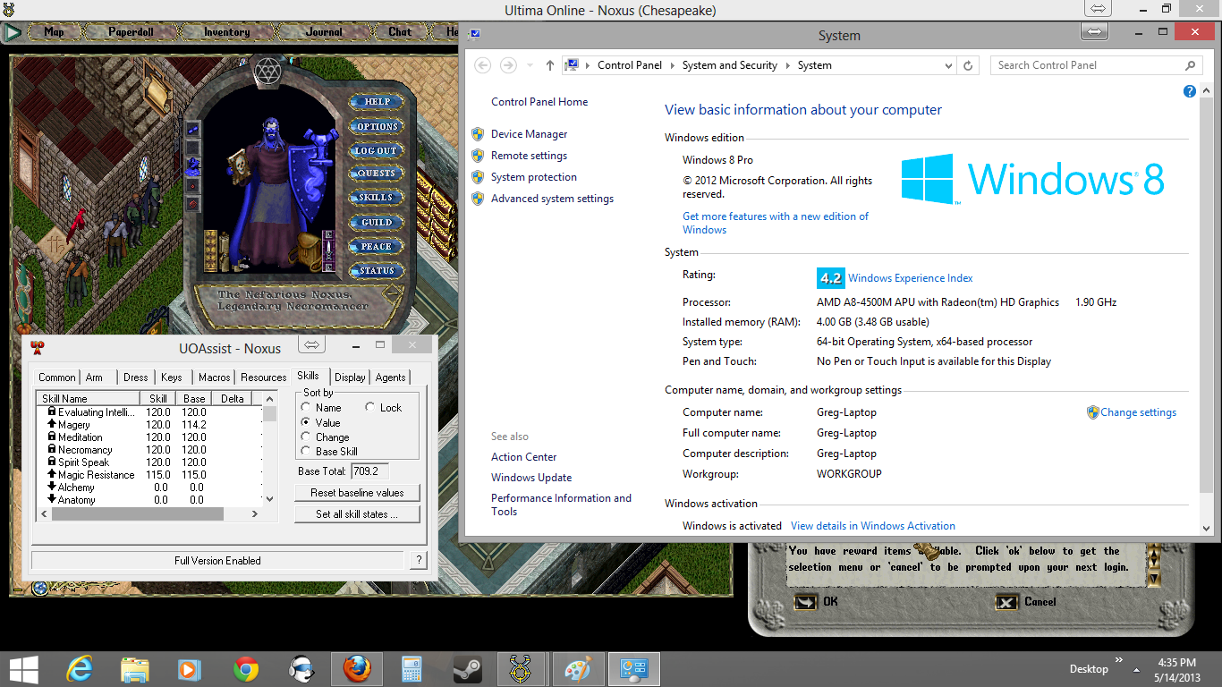Image resolution: width=1222 pixels, height=687 pixels.
Task: Switch to the Common tab in UOAssist
Action: (57, 377)
